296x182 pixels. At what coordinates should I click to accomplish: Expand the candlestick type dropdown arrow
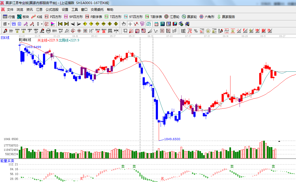42,24
